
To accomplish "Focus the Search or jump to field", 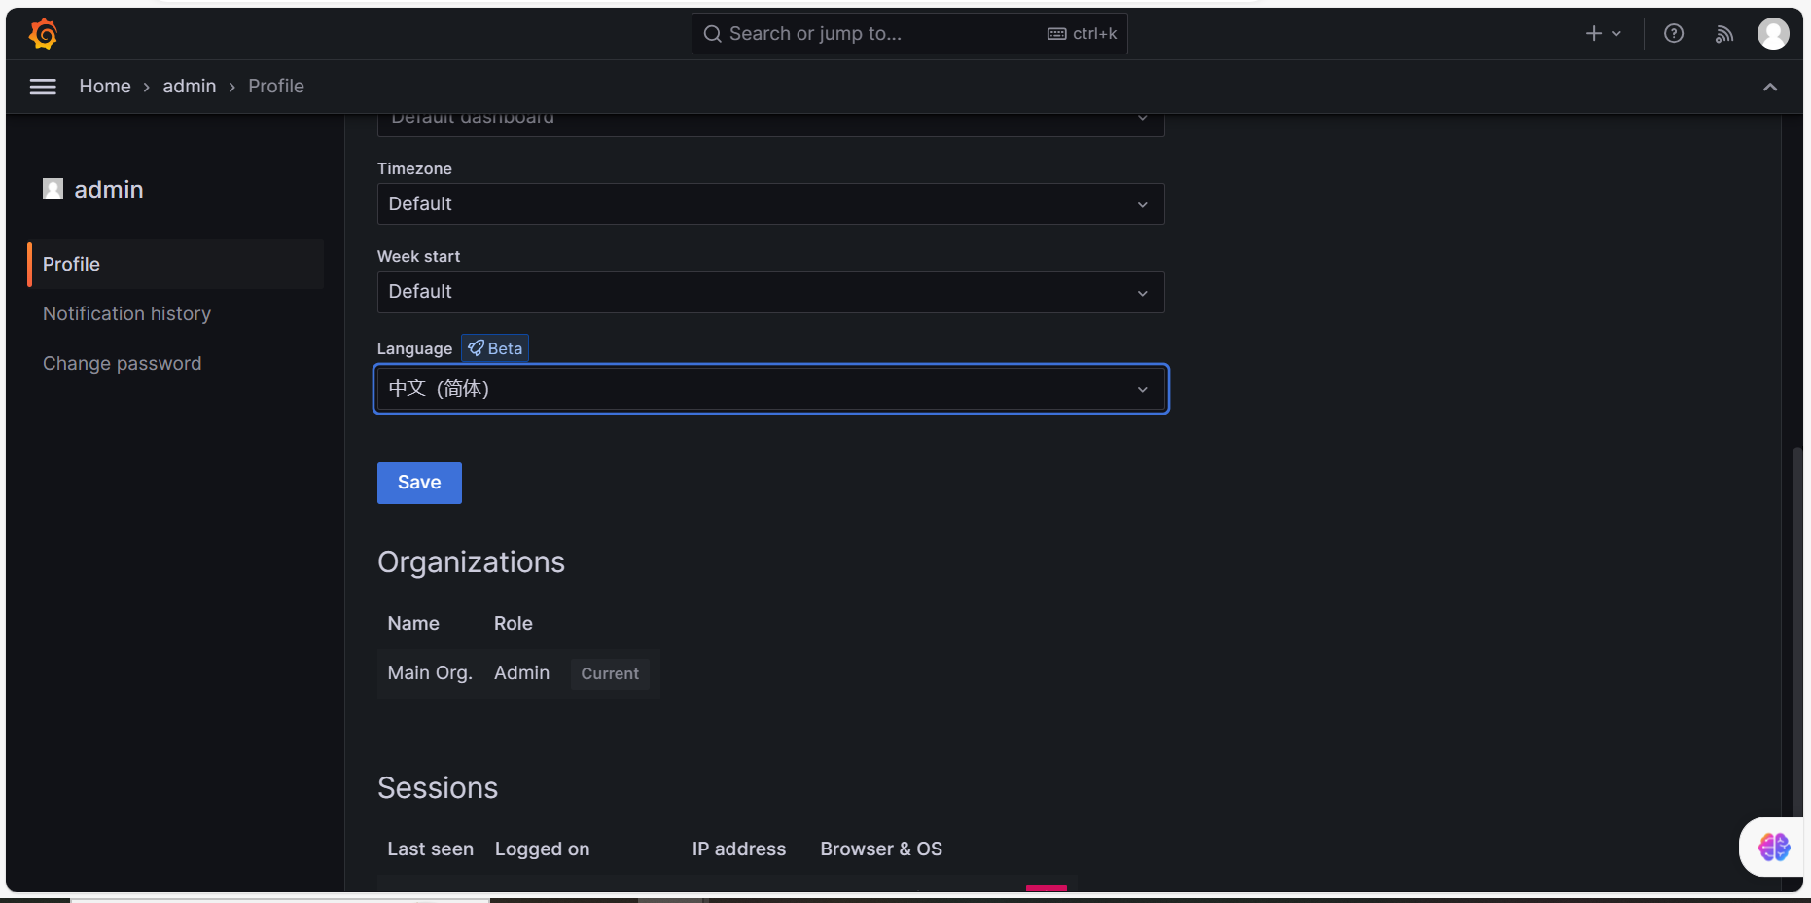I will pyautogui.click(x=909, y=34).
